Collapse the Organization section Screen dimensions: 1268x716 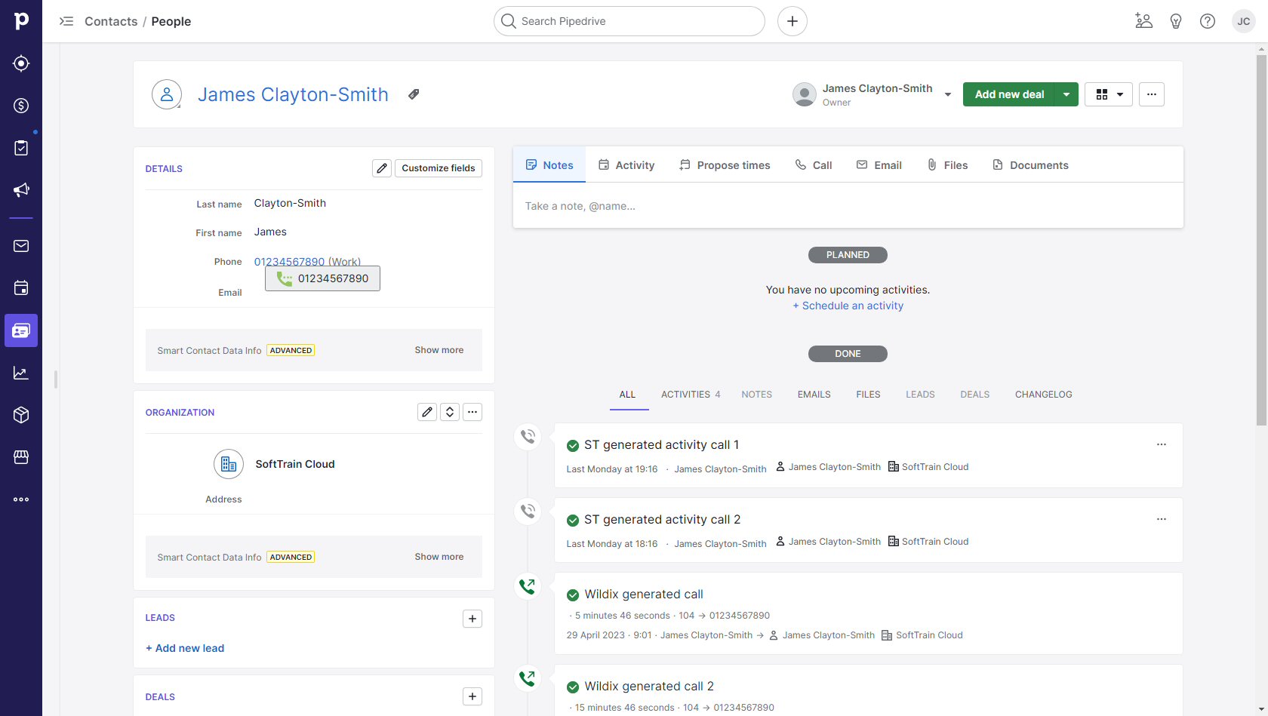450,412
